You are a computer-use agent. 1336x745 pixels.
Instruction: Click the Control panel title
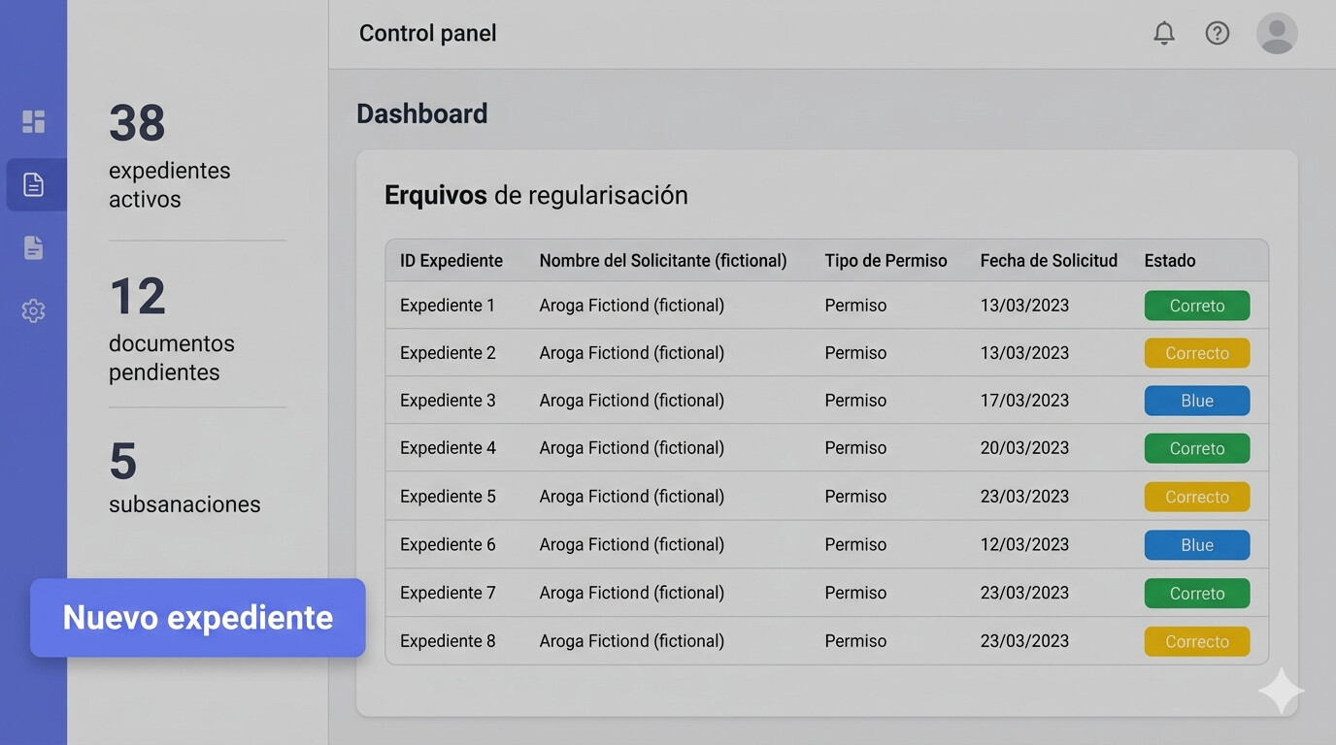[x=427, y=33]
